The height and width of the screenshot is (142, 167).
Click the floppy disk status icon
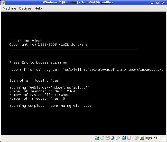coord(108,138)
